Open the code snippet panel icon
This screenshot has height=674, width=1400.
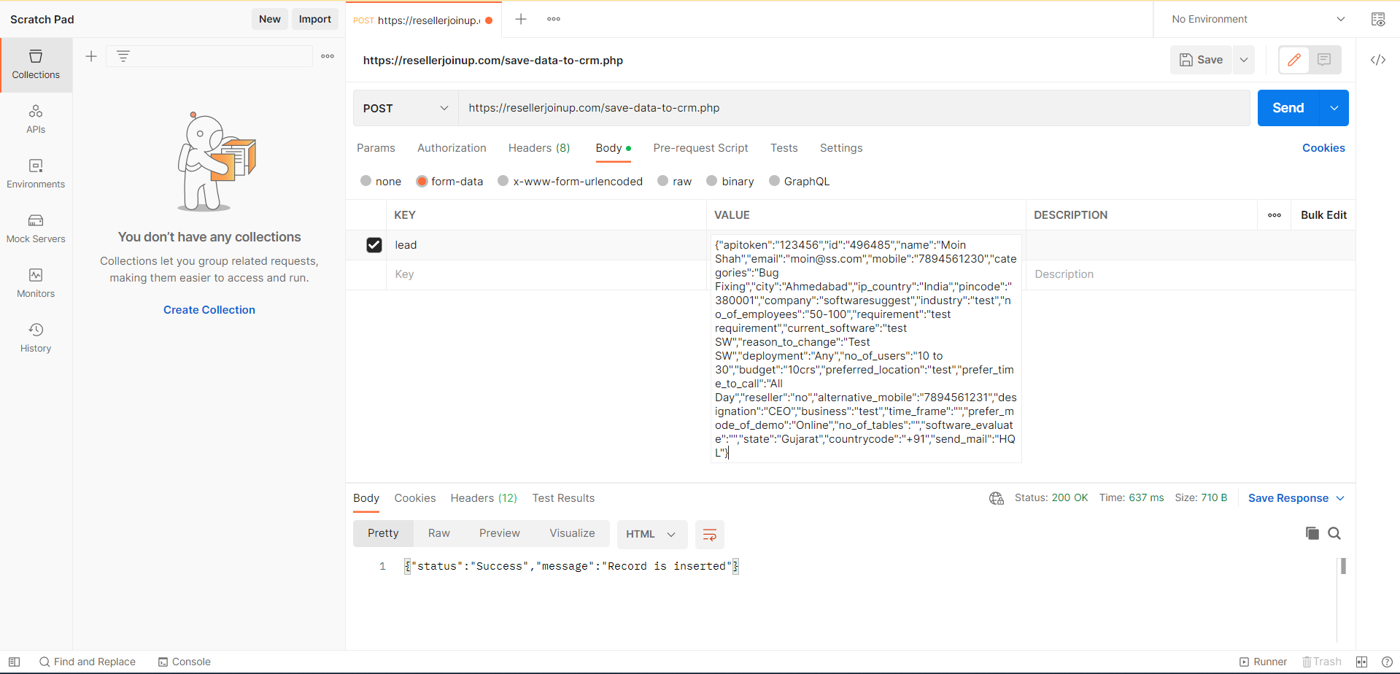coord(1378,60)
